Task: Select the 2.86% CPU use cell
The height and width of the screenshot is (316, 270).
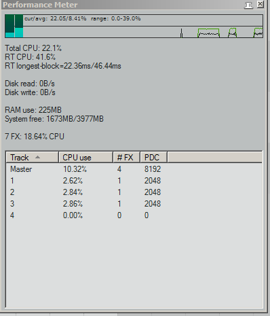Action: point(73,204)
